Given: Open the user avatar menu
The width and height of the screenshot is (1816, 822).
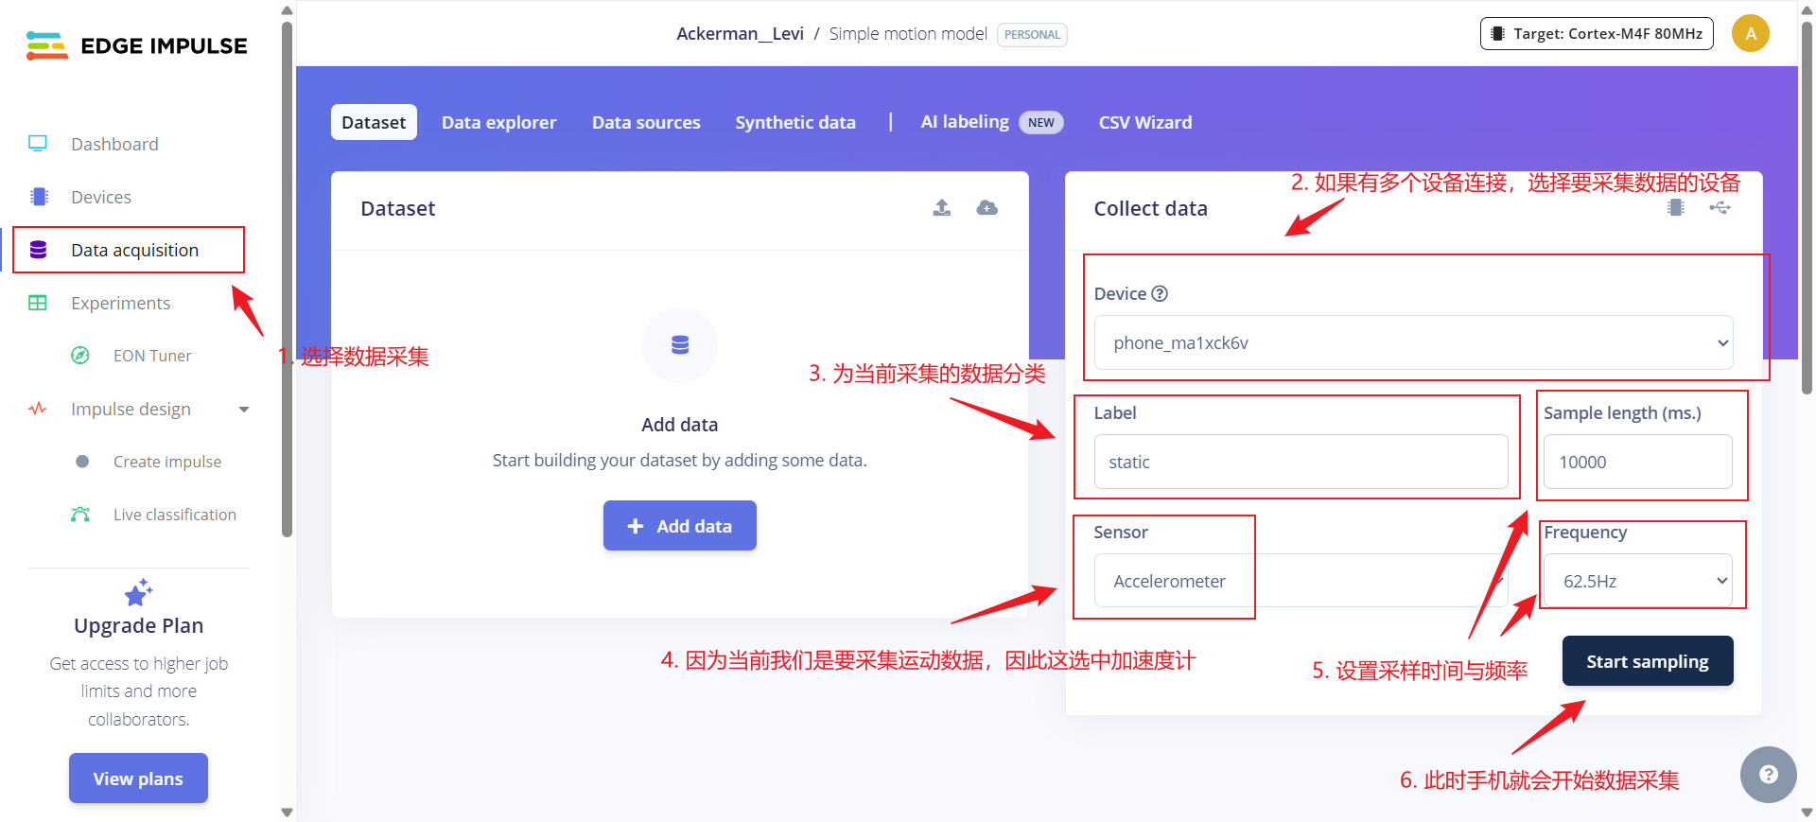Looking at the screenshot, I should coord(1751,34).
